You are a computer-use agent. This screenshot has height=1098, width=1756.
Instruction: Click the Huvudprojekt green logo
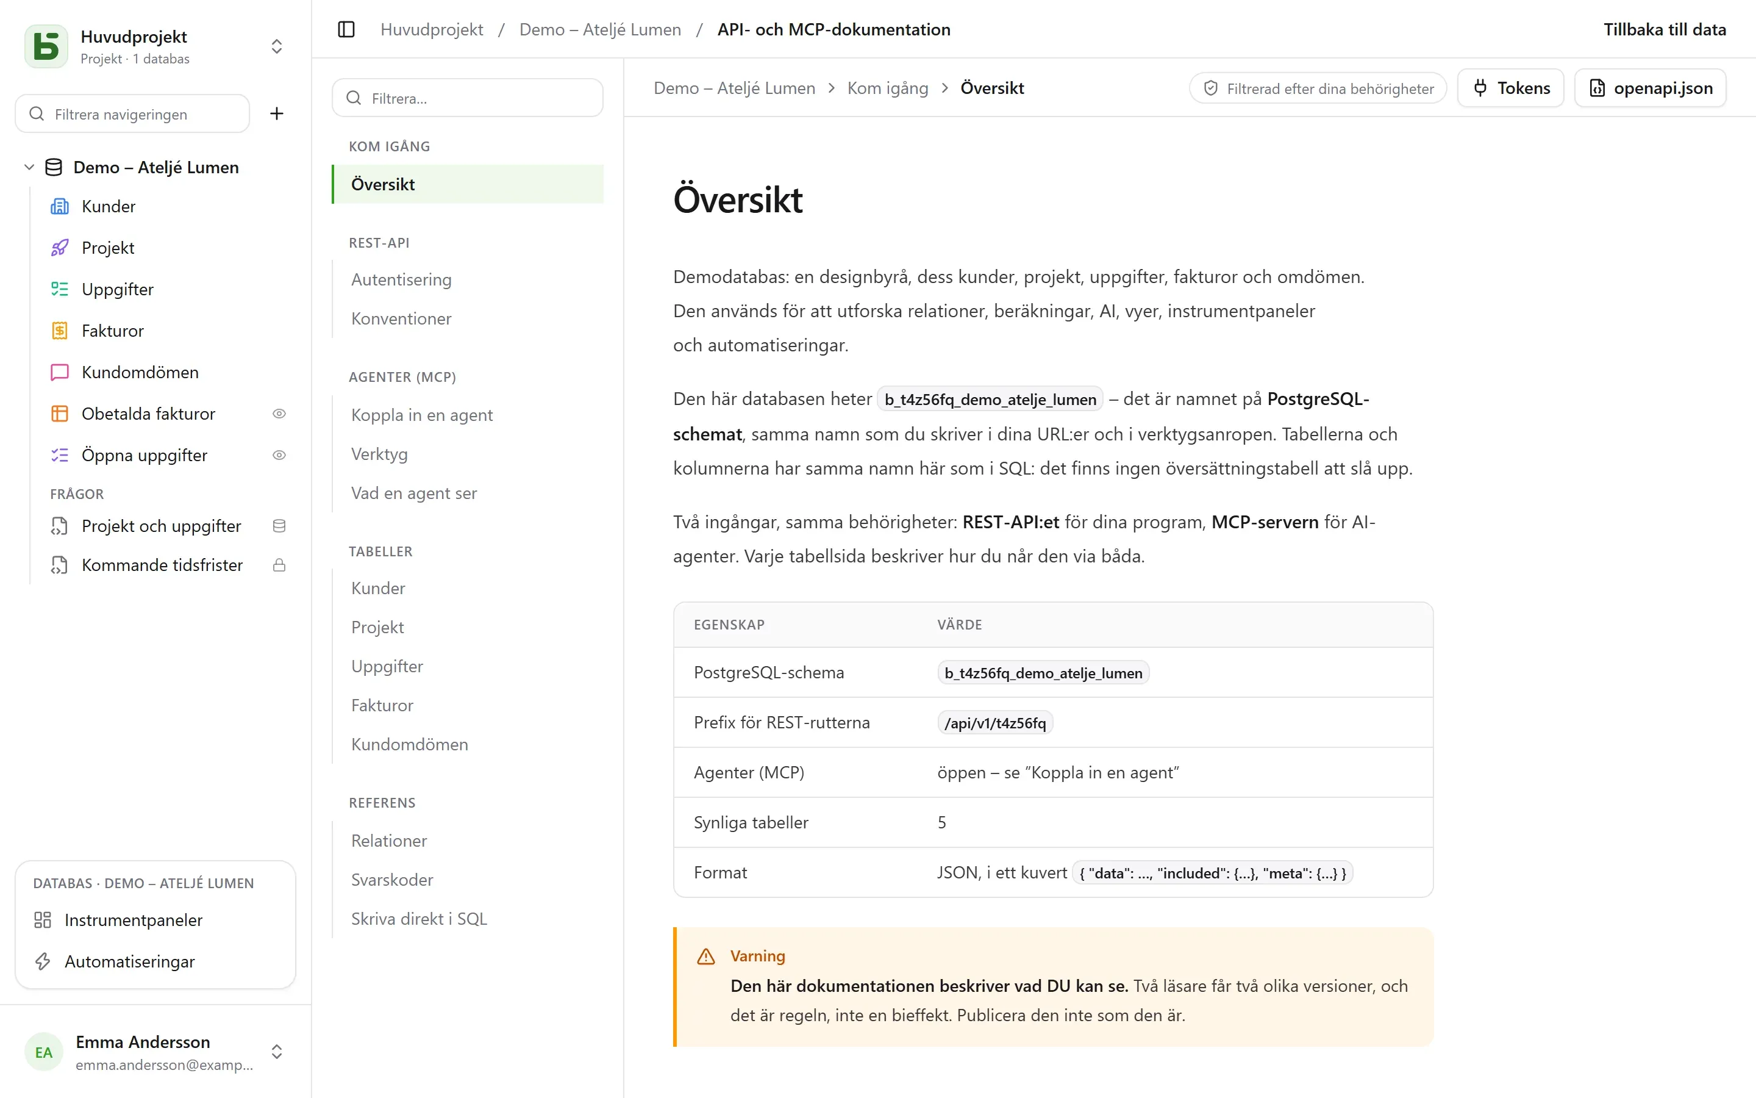point(46,46)
